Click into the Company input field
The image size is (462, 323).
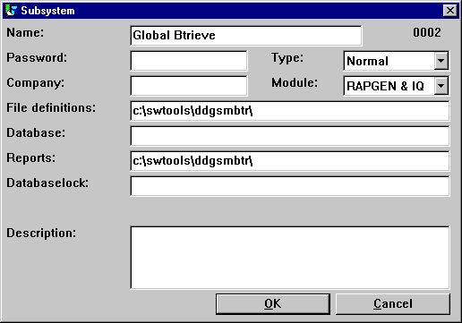coord(189,86)
